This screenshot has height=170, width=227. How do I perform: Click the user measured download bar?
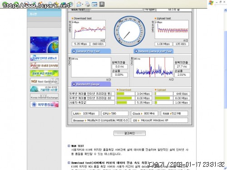pyautogui.click(x=126, y=102)
